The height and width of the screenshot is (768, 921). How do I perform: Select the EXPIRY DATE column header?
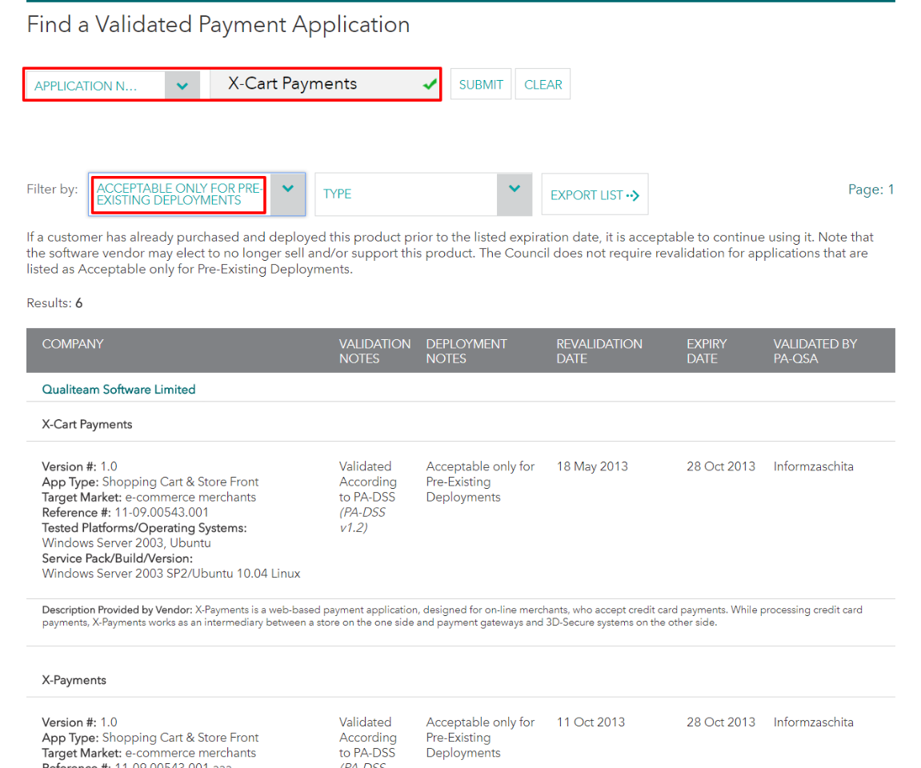[707, 351]
